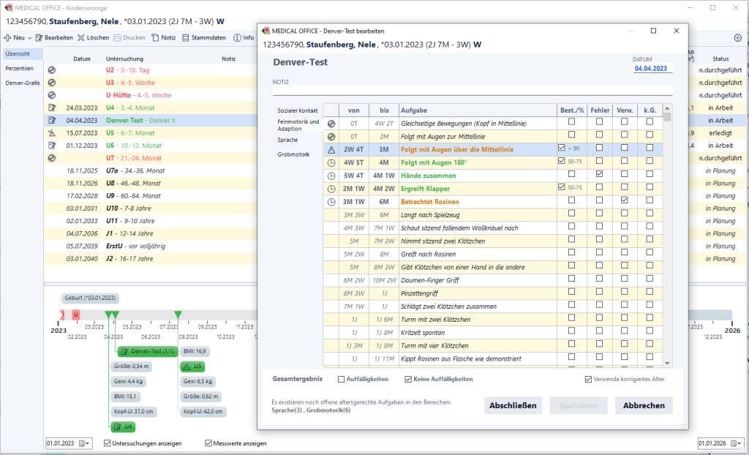Open end date picker 01.01.2026 dropdown

point(736,443)
